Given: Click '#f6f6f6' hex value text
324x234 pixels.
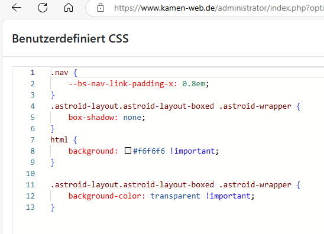Looking at the screenshot, I should [149, 151].
